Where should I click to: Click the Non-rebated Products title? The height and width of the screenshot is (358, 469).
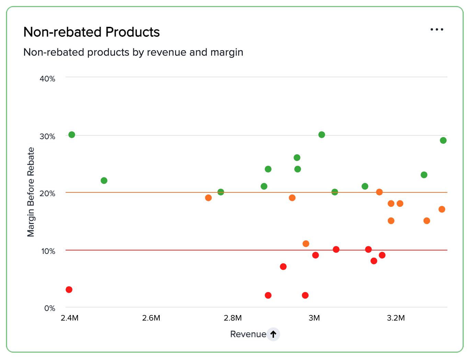tap(91, 32)
